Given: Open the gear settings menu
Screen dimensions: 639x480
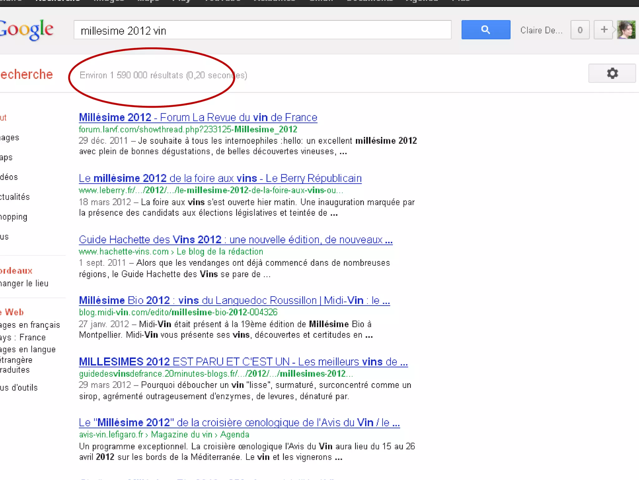Looking at the screenshot, I should pyautogui.click(x=612, y=73).
